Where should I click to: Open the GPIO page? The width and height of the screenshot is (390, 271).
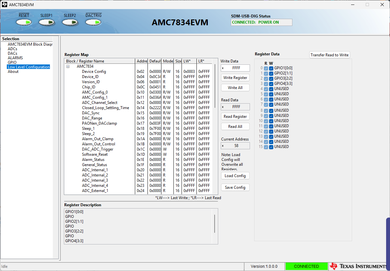click(x=12, y=62)
